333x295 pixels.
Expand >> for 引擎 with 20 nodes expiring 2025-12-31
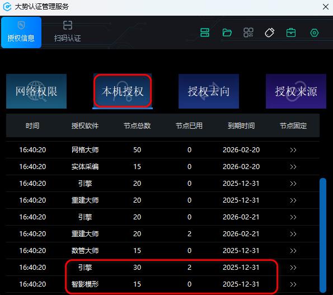pyautogui.click(x=293, y=184)
